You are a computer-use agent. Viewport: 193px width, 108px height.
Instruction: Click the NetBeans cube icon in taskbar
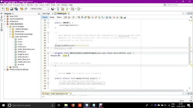click(x=87, y=105)
